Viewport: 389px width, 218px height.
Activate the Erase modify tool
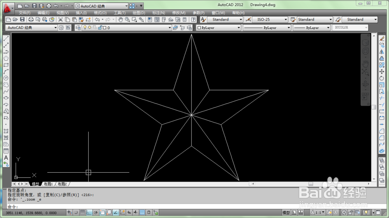[x=382, y=39]
